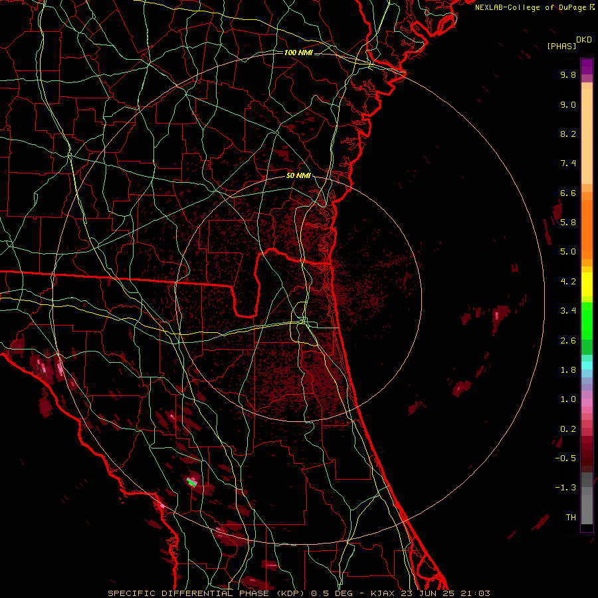Click the 21:03 timestamp
Viewport: 598px width, 598px height.
[x=475, y=593]
